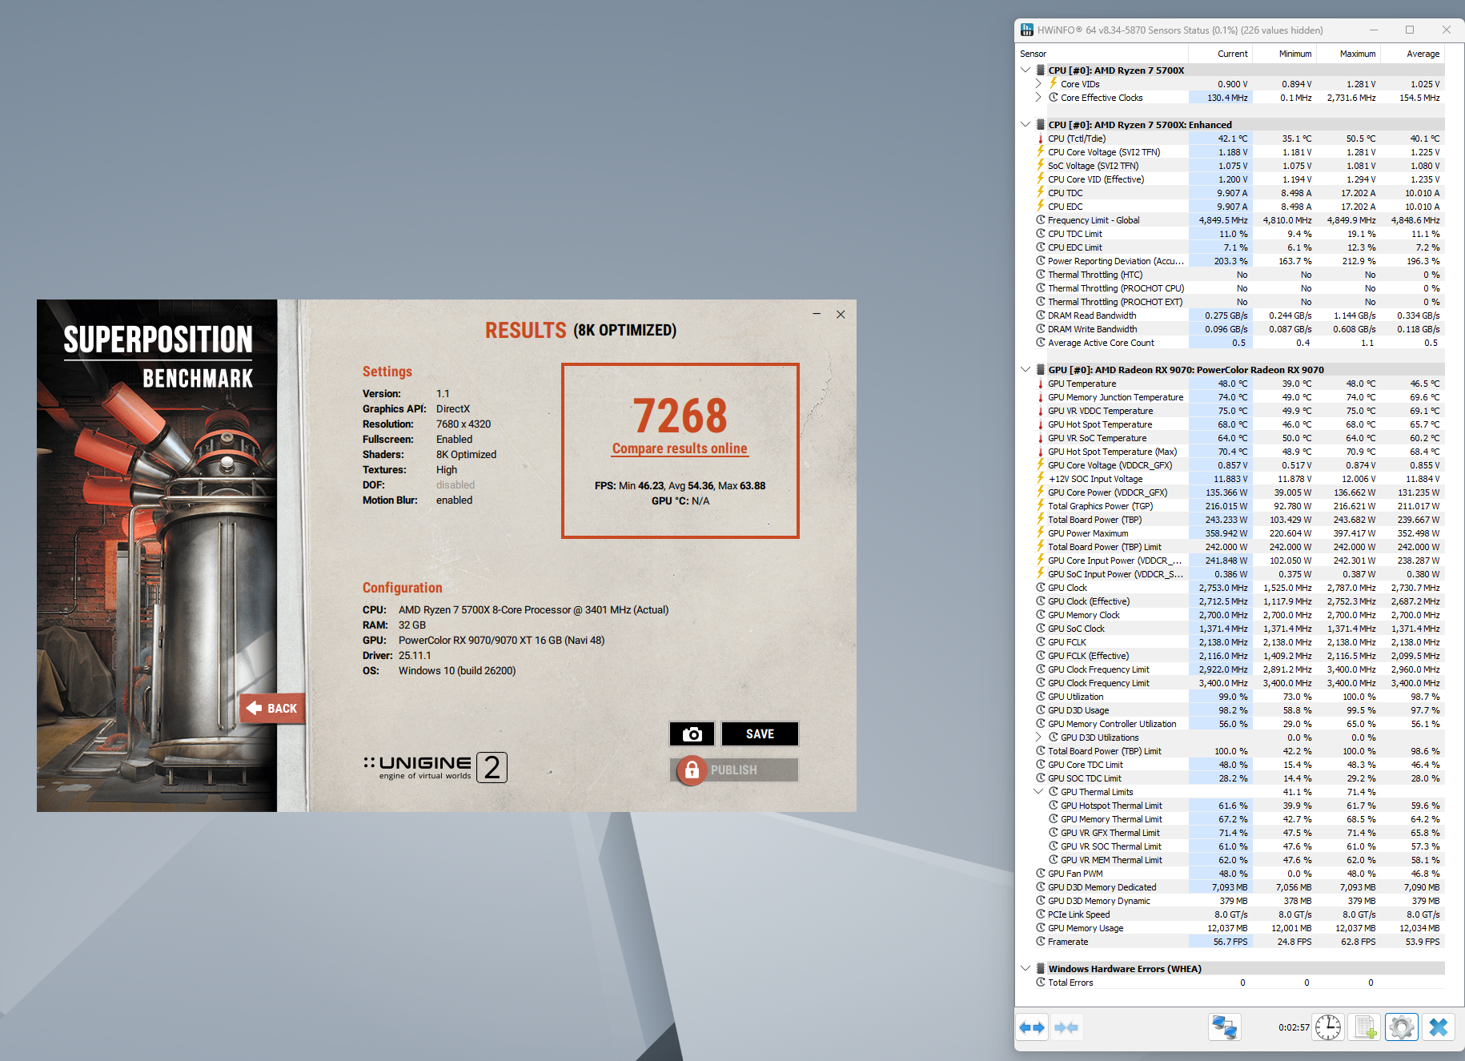Click the Average column header
The width and height of the screenshot is (1465, 1061).
tap(1412, 54)
